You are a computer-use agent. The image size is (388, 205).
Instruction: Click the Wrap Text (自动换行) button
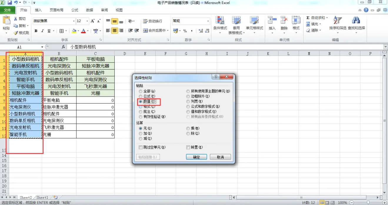(x=152, y=21)
